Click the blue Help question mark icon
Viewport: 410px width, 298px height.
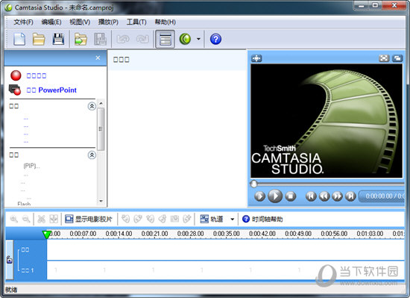[x=215, y=40]
